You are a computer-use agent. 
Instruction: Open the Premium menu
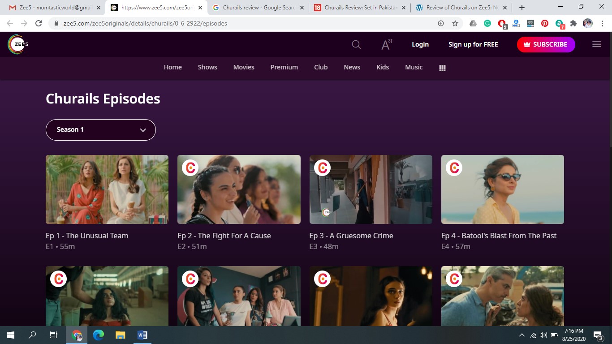[284, 67]
